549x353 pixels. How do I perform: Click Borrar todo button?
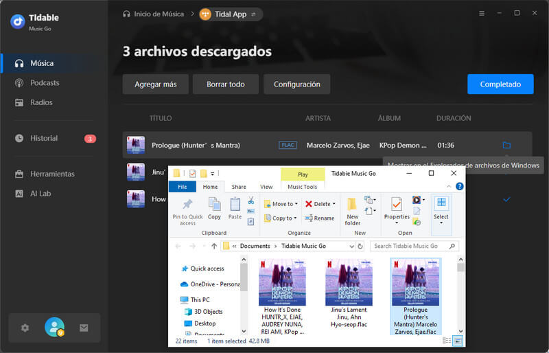coord(226,84)
